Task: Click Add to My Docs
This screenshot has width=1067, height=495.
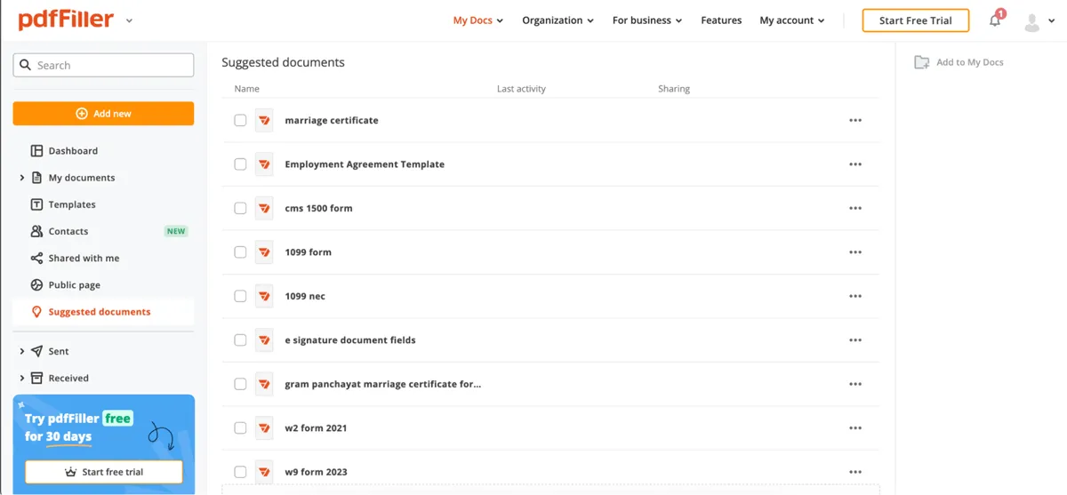Action: point(959,62)
